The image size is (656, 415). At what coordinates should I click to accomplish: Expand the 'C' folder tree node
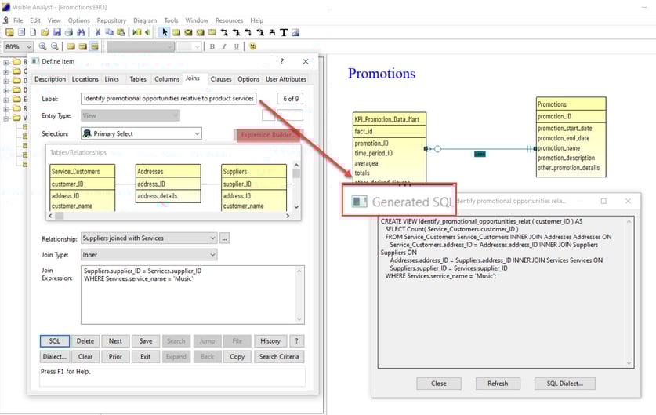coord(5,71)
